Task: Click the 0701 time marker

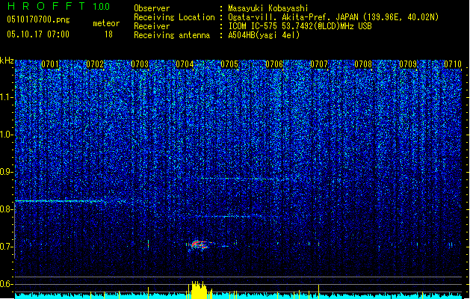Action: coord(50,64)
